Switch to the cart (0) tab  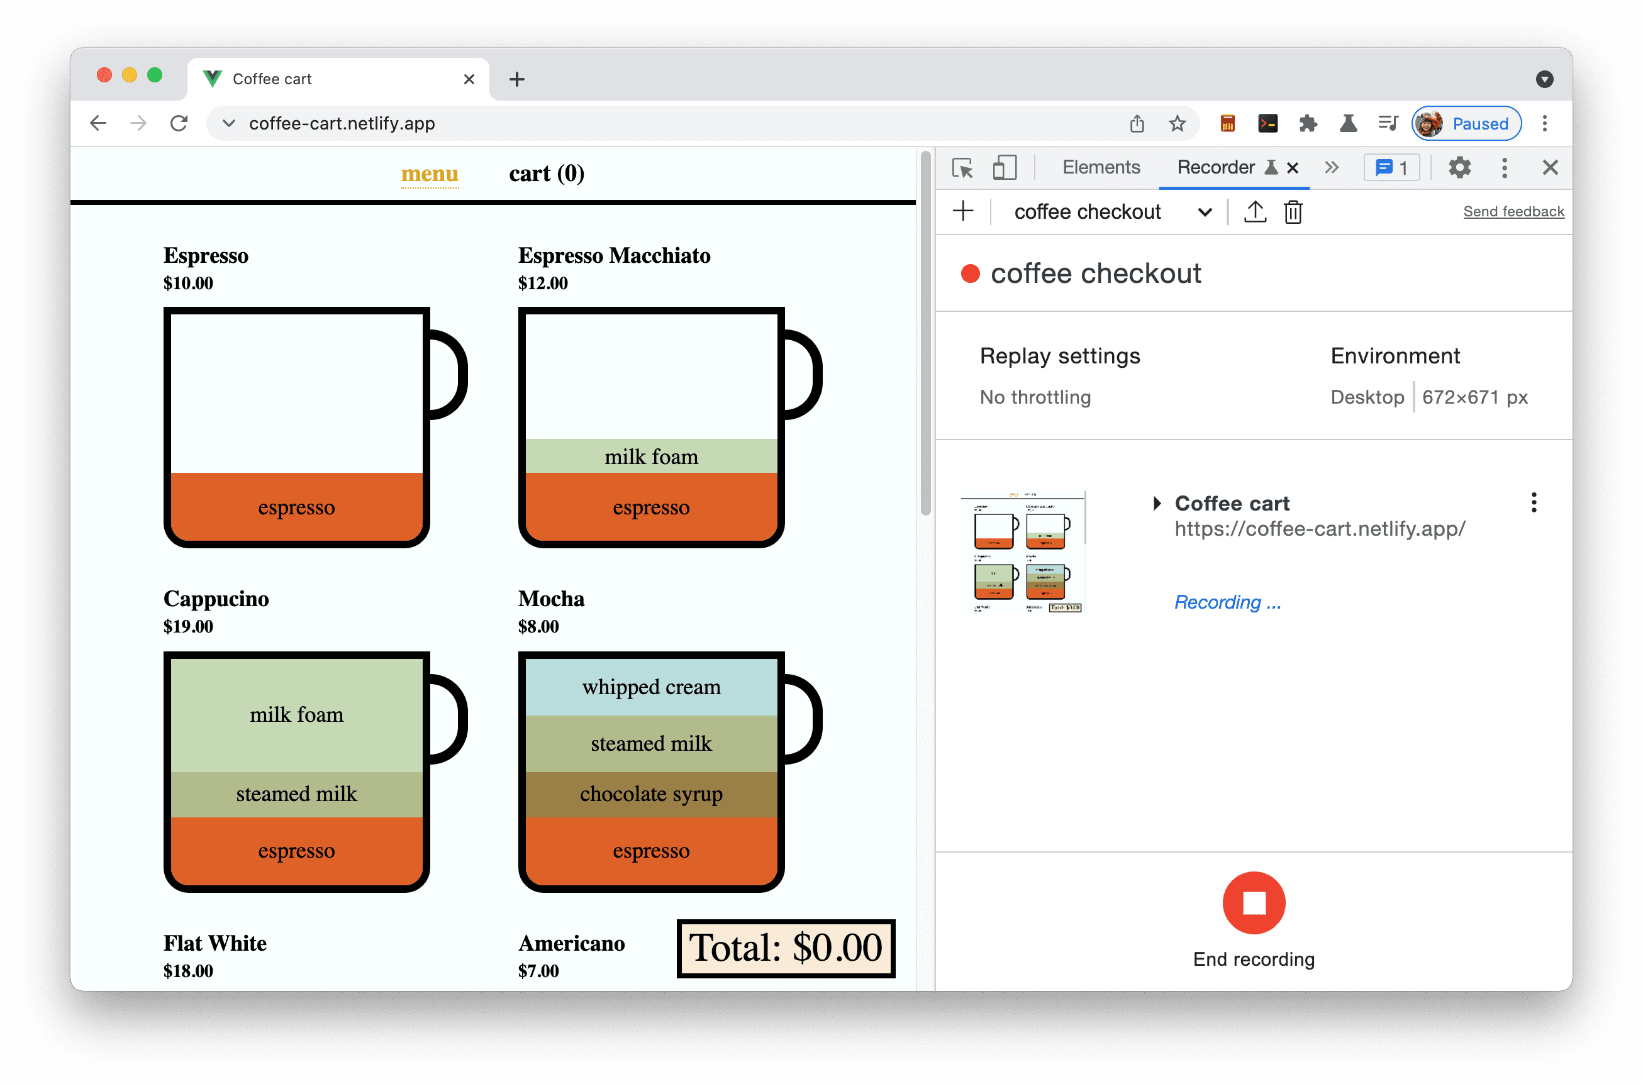[x=542, y=173]
